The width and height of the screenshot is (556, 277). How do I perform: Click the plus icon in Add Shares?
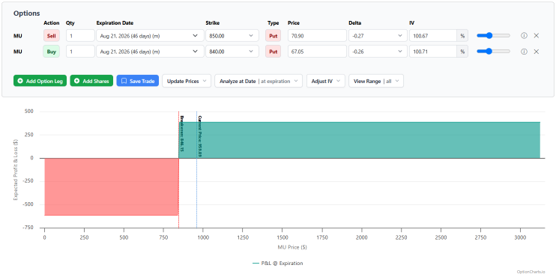pos(76,81)
